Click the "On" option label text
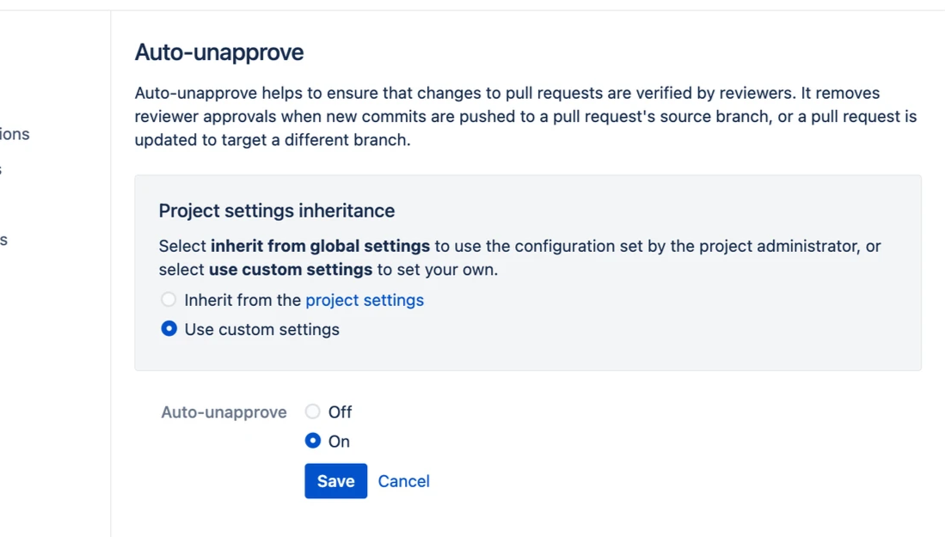The width and height of the screenshot is (945, 537). 340,442
